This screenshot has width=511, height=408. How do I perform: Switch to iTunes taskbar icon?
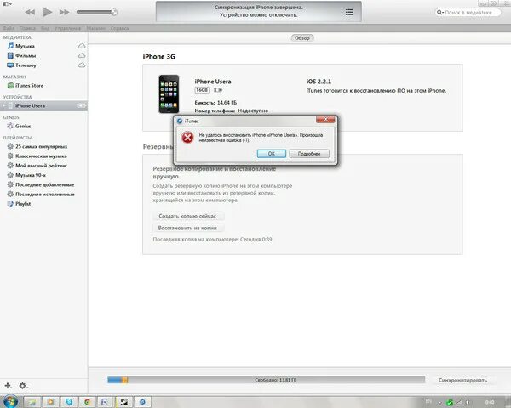[142, 402]
